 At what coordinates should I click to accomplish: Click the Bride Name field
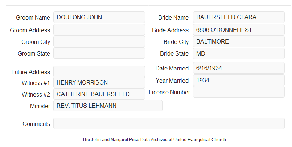point(239,17)
